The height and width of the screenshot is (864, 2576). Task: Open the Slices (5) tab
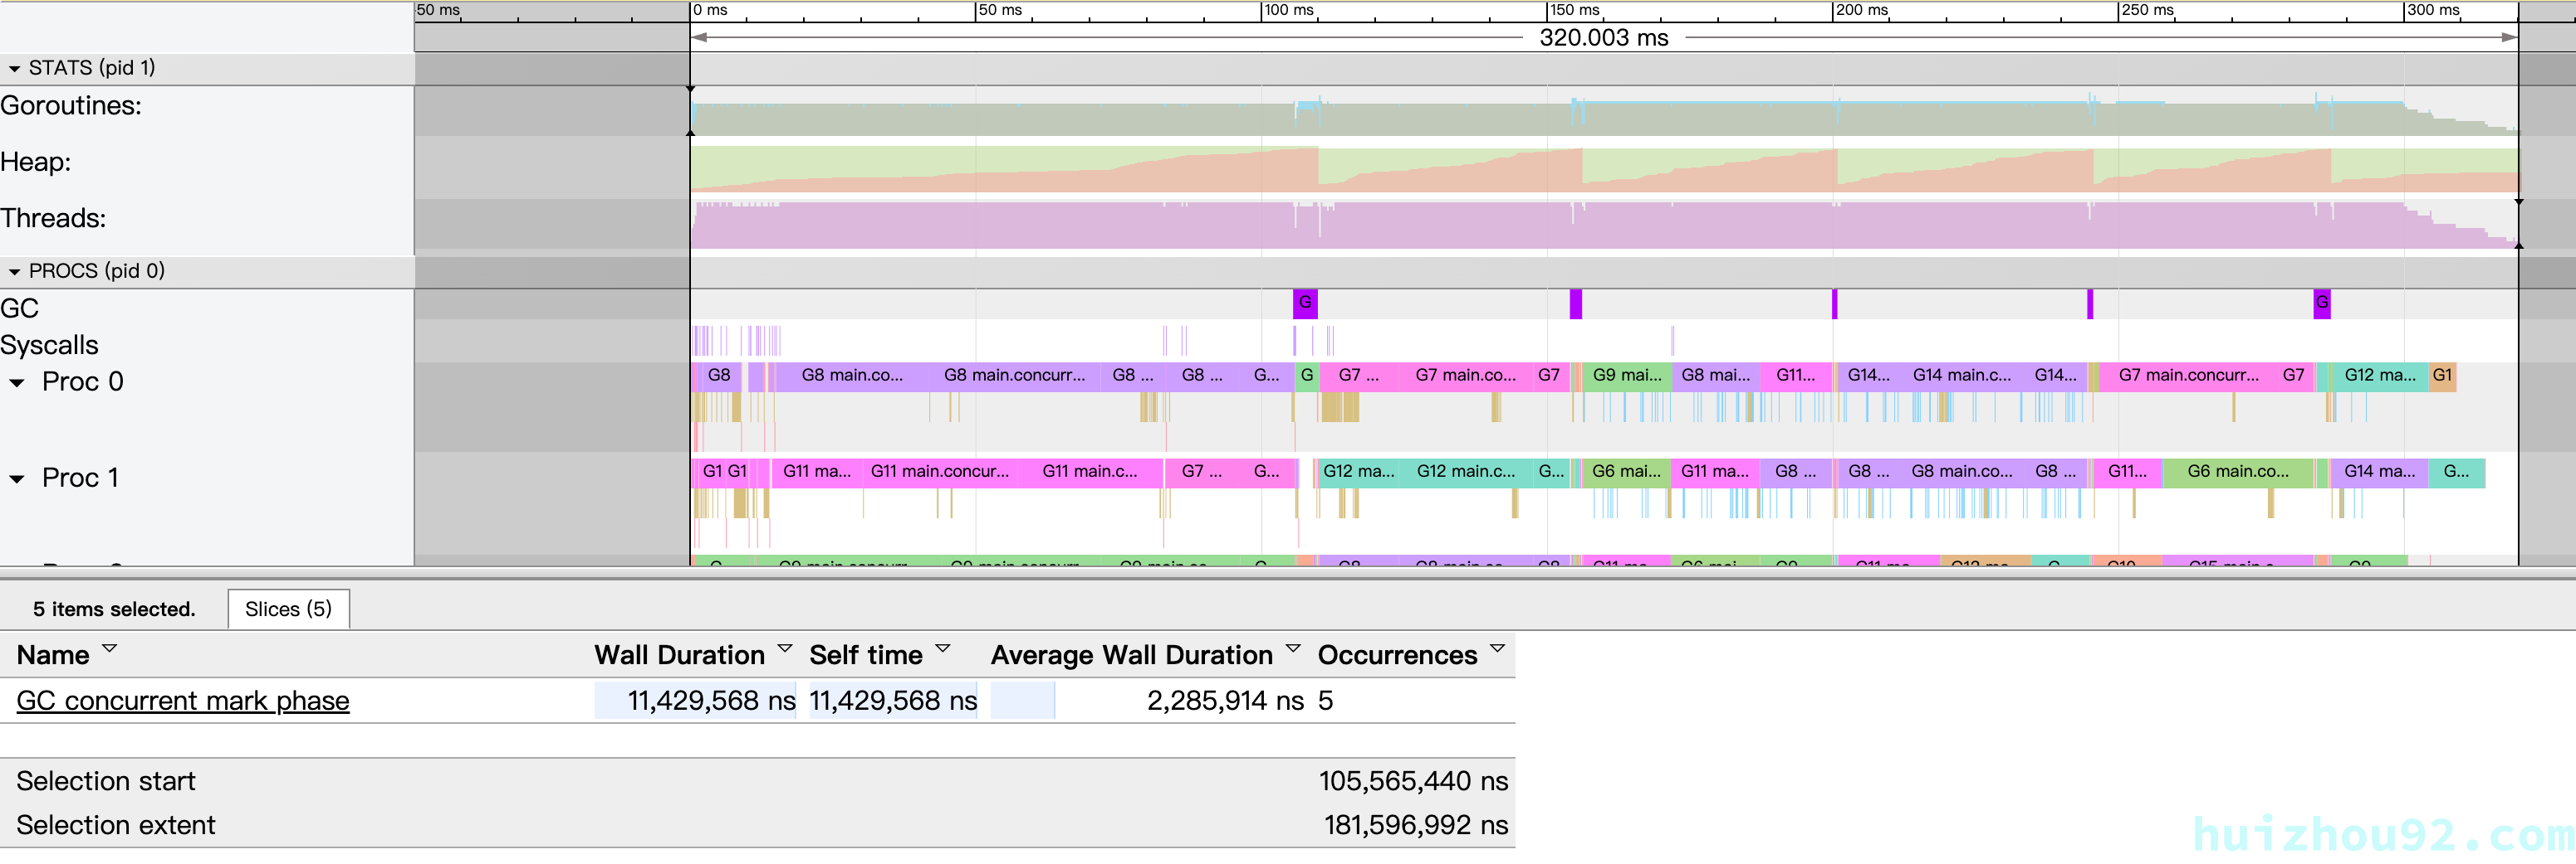(x=288, y=609)
